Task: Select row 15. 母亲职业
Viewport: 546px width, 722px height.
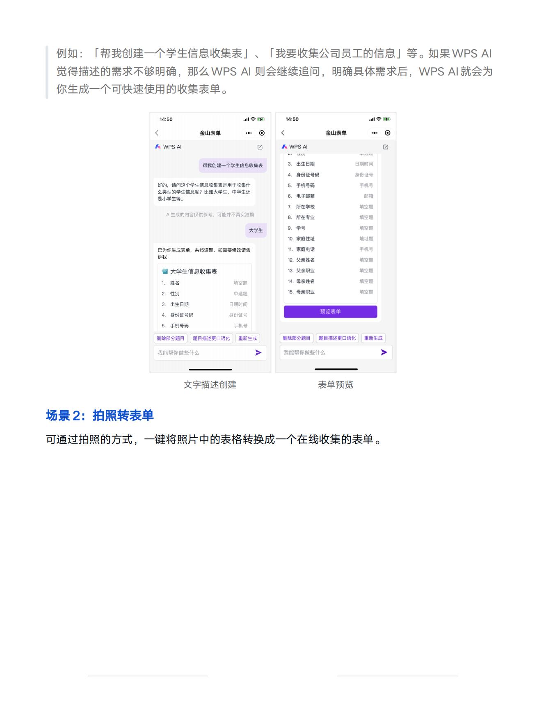Action: pos(331,292)
